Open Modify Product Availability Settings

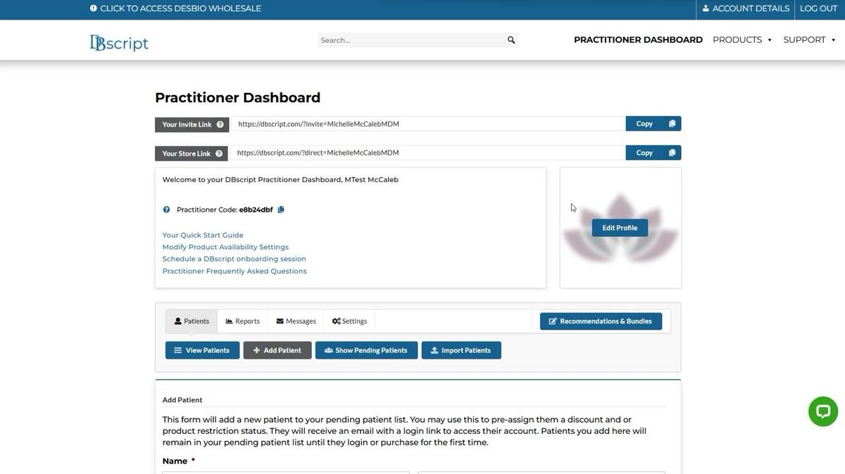point(225,248)
